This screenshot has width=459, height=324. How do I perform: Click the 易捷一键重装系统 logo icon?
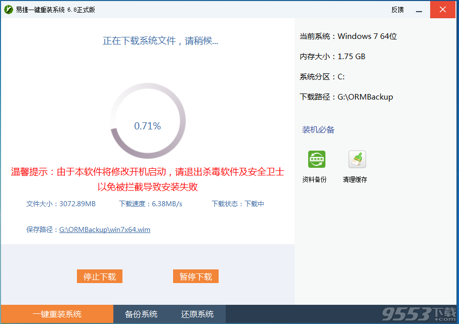(9, 9)
